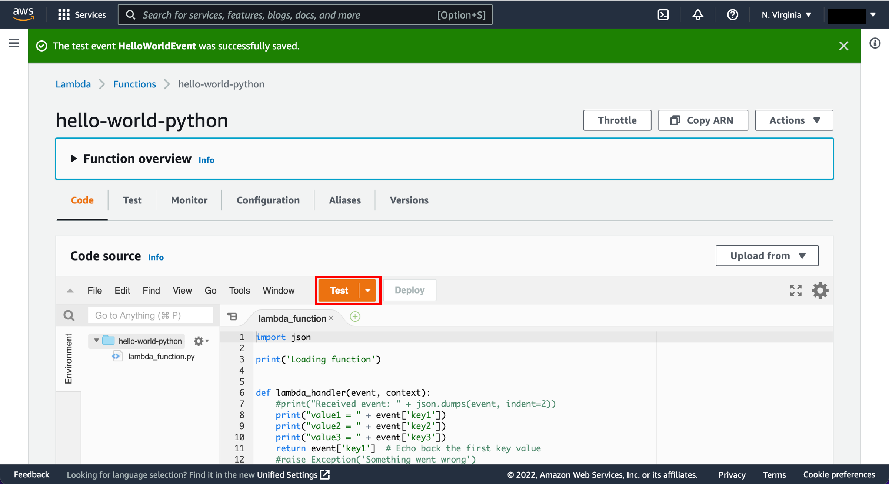This screenshot has width=889, height=484.
Task: Click the lambda_function.py settings gear icon
Action: [200, 341]
